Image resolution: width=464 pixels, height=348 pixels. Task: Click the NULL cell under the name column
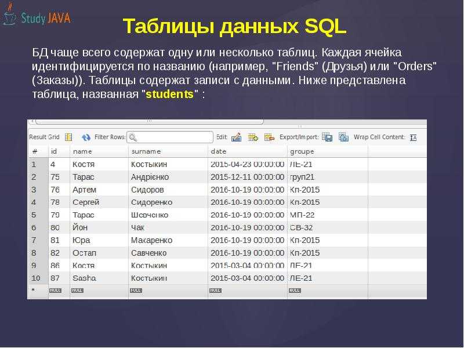click(77, 291)
